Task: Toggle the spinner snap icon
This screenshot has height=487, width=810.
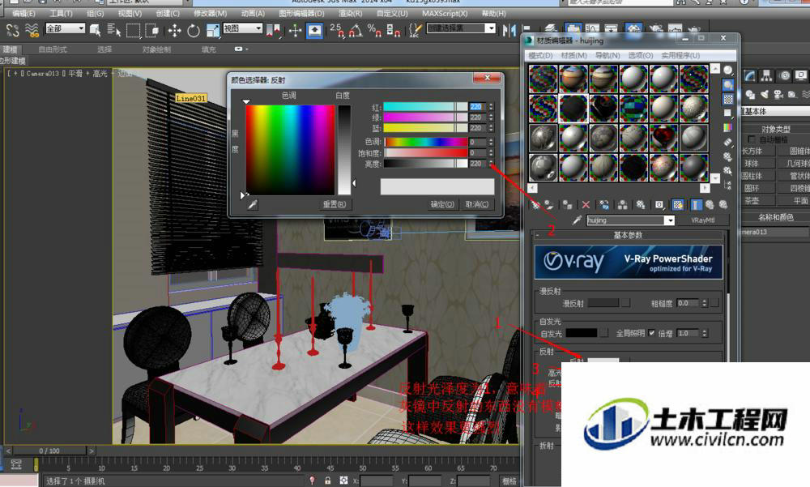Action: click(x=393, y=31)
